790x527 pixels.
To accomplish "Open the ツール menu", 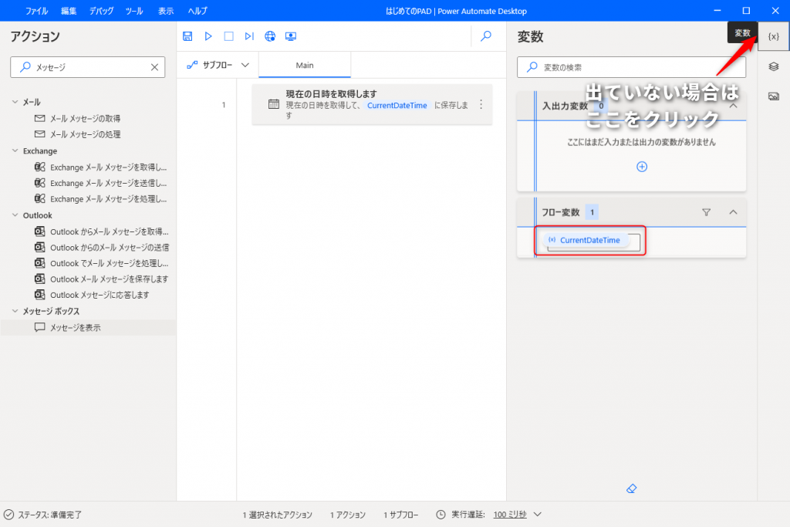I will [x=134, y=11].
